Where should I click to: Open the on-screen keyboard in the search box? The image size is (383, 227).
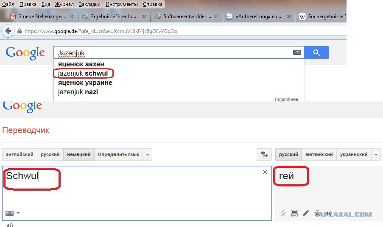tap(297, 53)
